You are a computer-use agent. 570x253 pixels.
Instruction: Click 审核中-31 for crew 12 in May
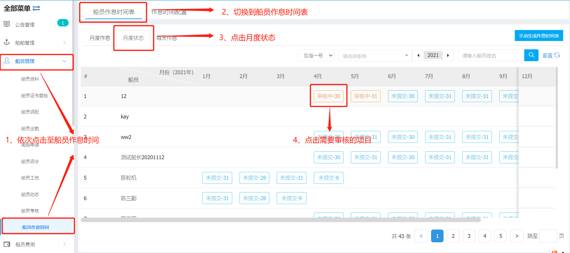pyautogui.click(x=366, y=96)
